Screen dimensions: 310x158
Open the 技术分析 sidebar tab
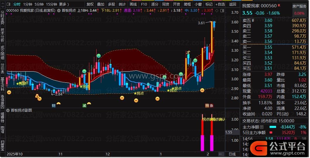2,36
